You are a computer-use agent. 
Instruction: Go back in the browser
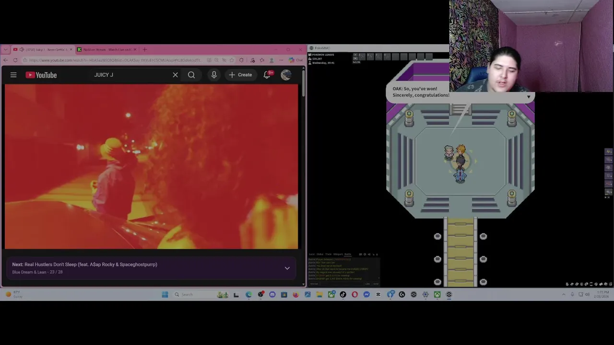coord(5,60)
